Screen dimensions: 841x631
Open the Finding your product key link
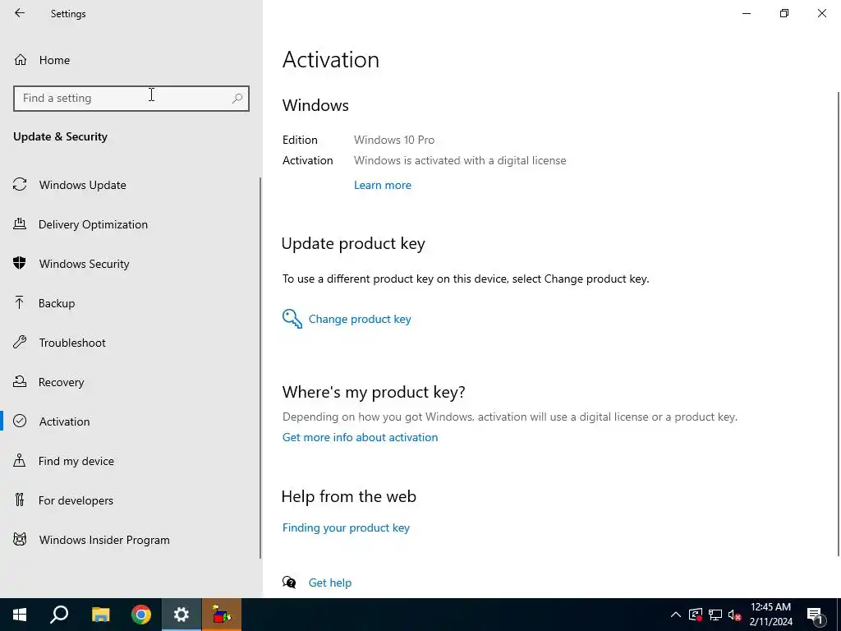[x=346, y=527]
